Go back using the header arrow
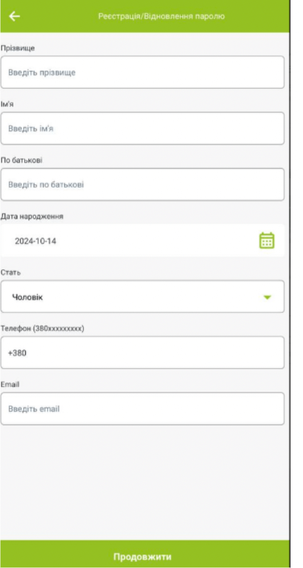Image resolution: width=303 pixels, height=568 pixels. point(15,17)
